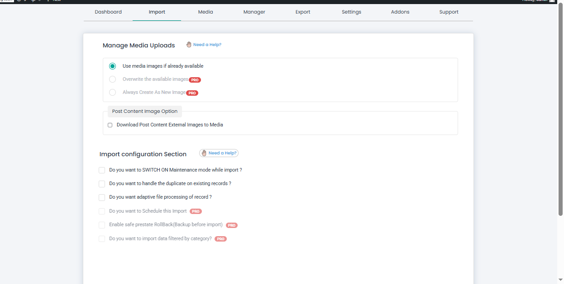Switch to the Media tab
This screenshot has height=284, width=564.
pyautogui.click(x=206, y=12)
